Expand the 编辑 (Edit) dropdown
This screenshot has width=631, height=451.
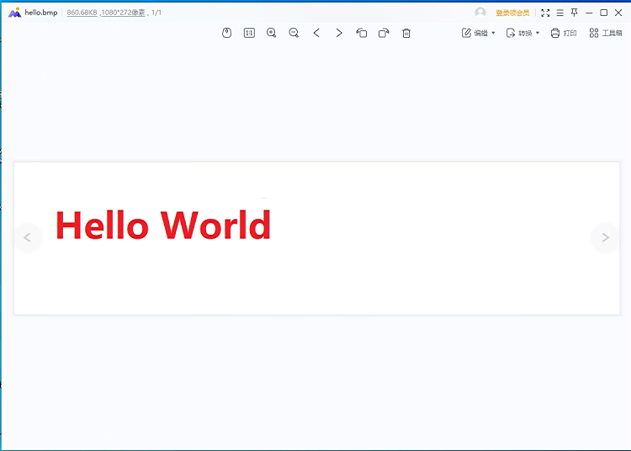(479, 33)
